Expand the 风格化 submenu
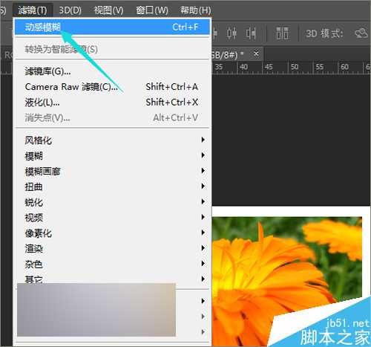 coord(112,140)
